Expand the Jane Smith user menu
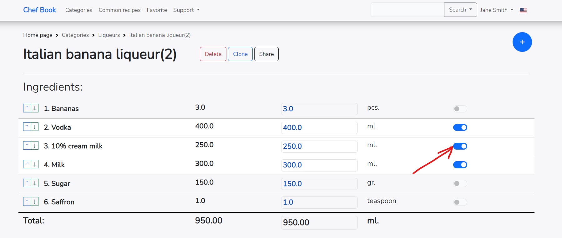The image size is (562, 238). [x=496, y=10]
